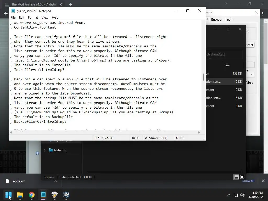The height and width of the screenshot is (201, 268).
Task: Open File Explorer from the taskbar
Action: tap(20, 195)
